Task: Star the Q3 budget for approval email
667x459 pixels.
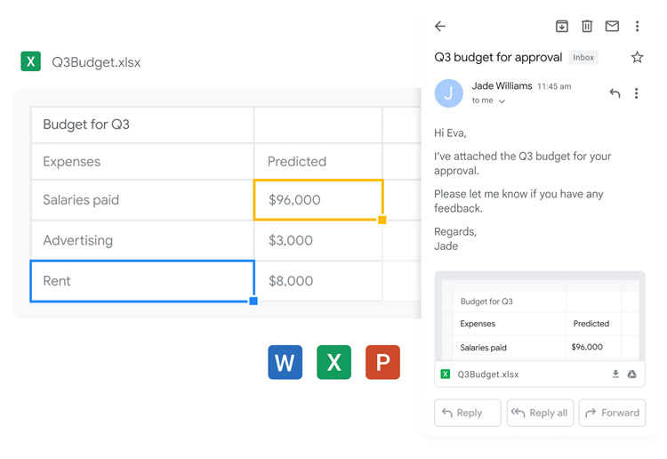Action: point(638,57)
